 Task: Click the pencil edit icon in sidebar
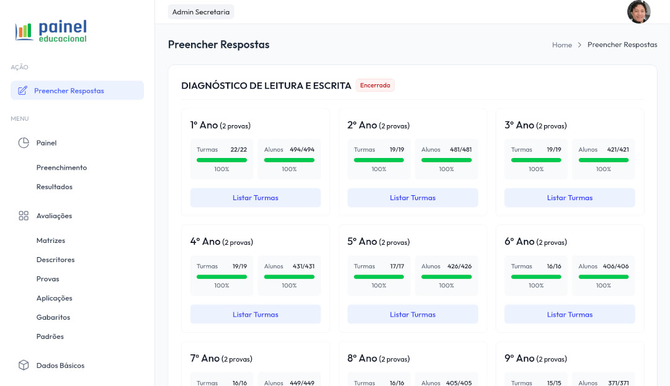[x=23, y=90]
